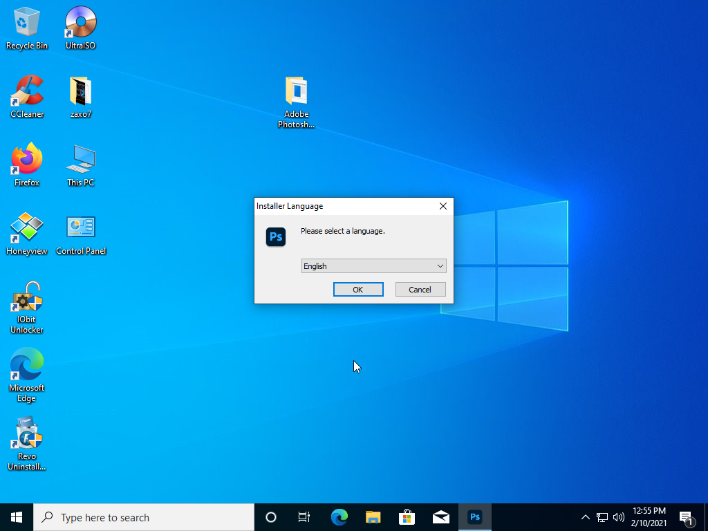Select the This PC desktop icon
708x531 pixels.
(x=80, y=165)
